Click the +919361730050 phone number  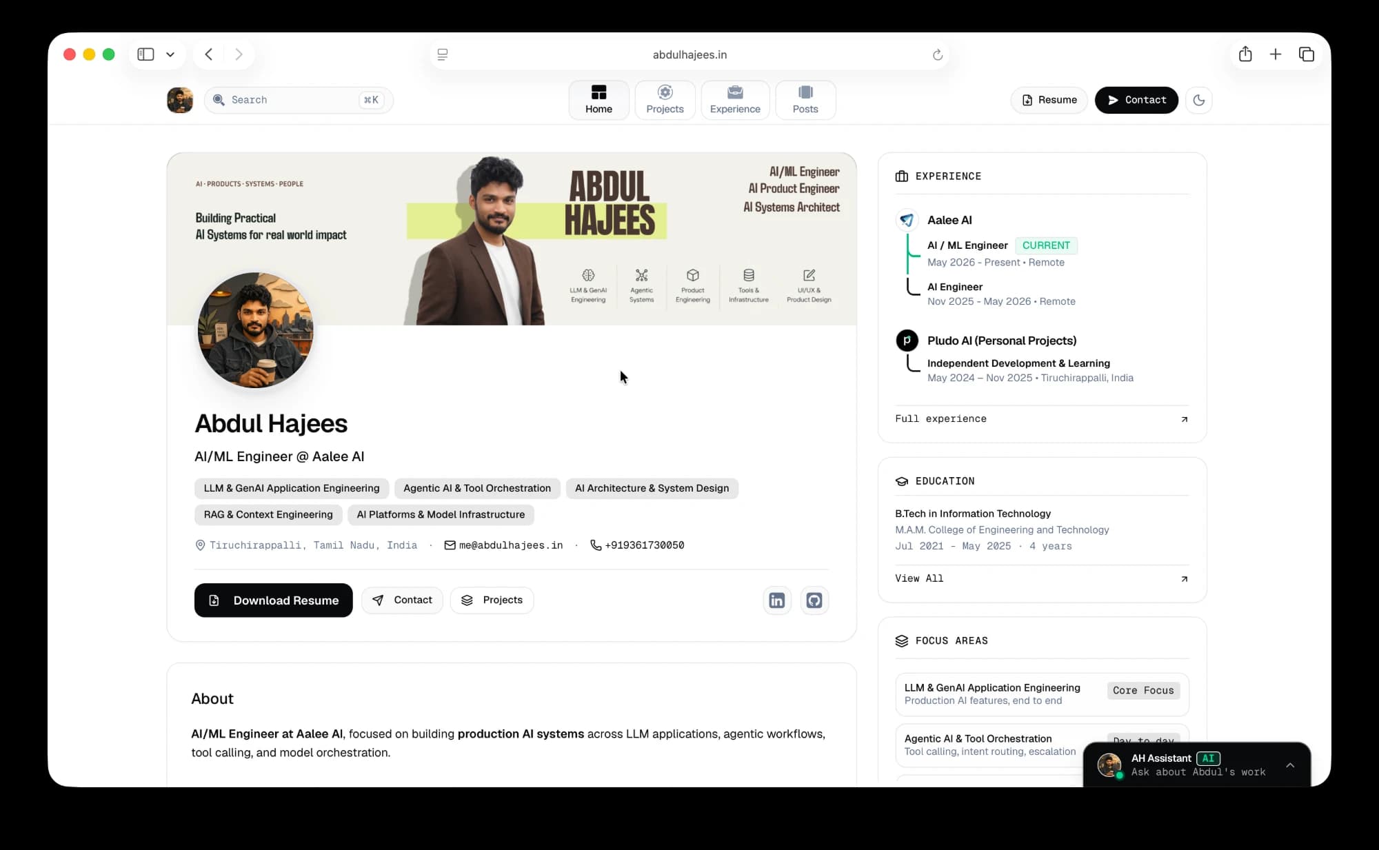click(x=637, y=545)
